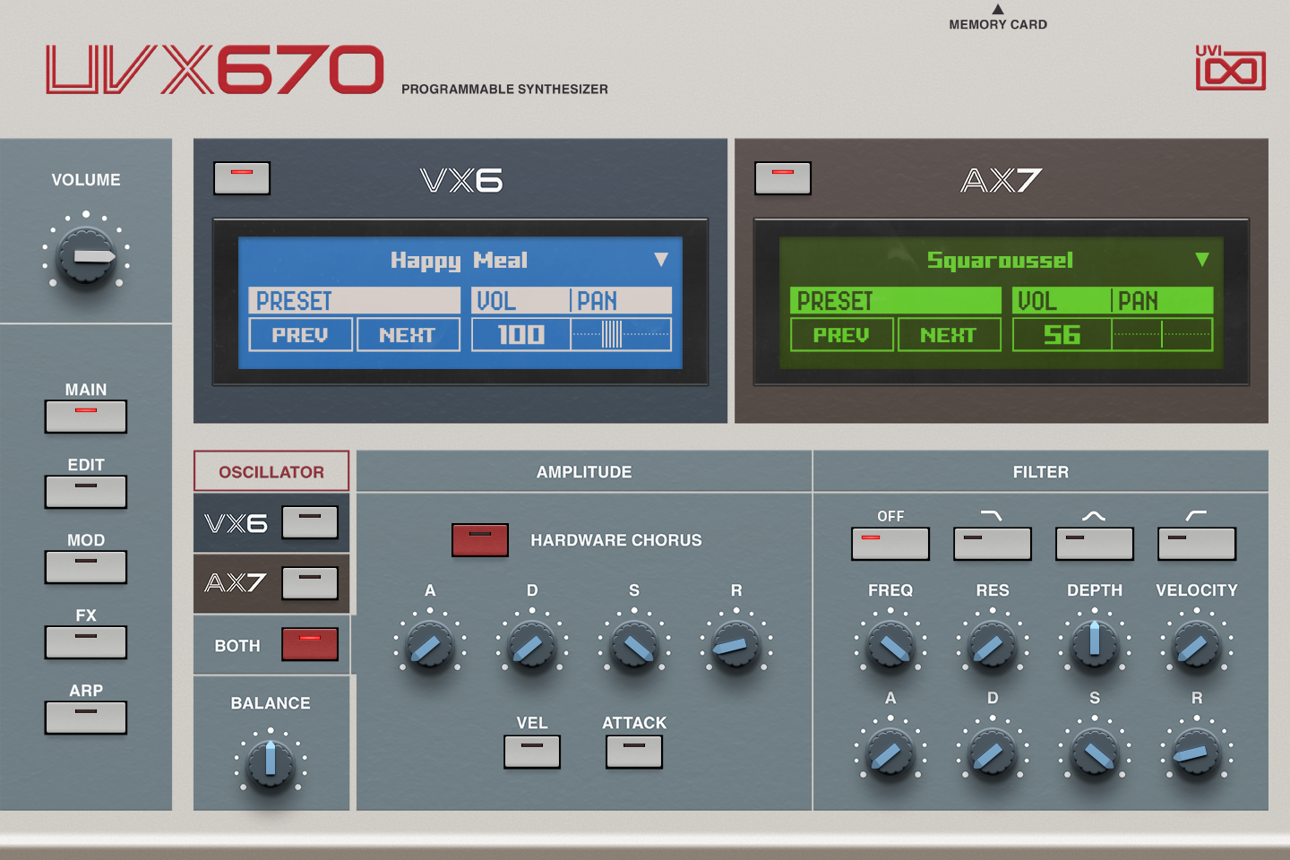This screenshot has width=1290, height=860.
Task: Select the low-pass filter shape icon
Action: pos(993,543)
